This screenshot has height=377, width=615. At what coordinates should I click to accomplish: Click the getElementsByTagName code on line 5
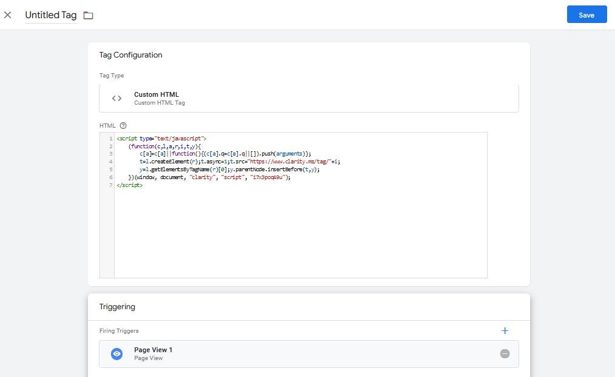pyautogui.click(x=181, y=169)
